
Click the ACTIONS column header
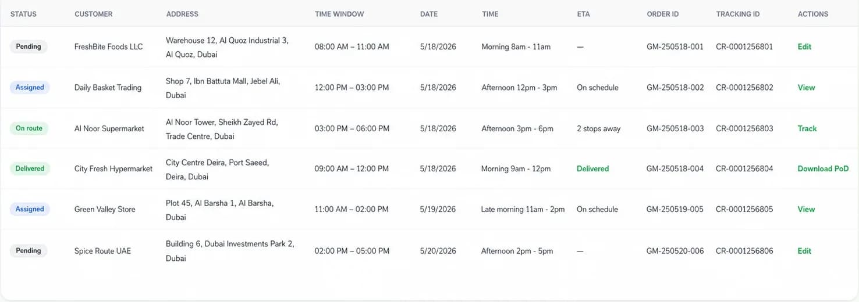pyautogui.click(x=813, y=14)
